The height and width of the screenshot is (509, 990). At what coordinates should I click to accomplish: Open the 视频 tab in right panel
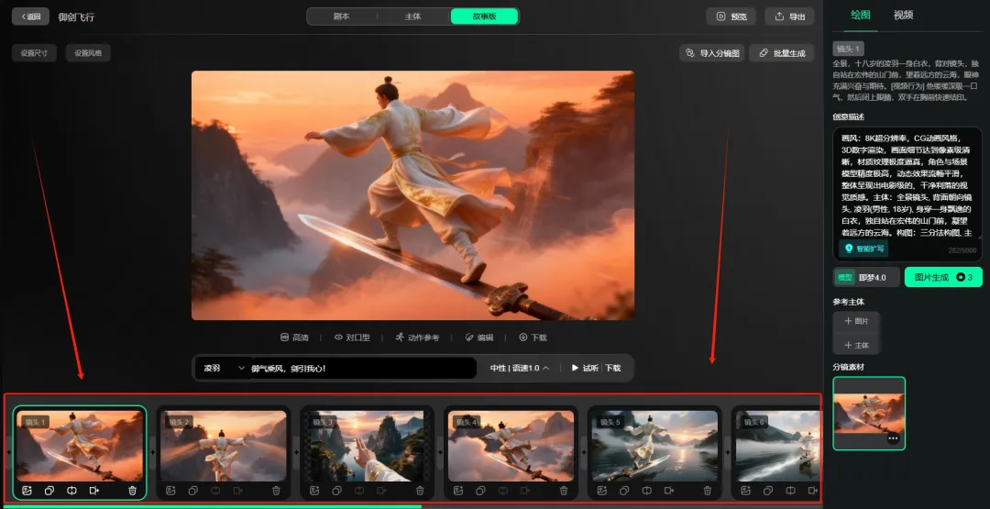click(x=903, y=15)
